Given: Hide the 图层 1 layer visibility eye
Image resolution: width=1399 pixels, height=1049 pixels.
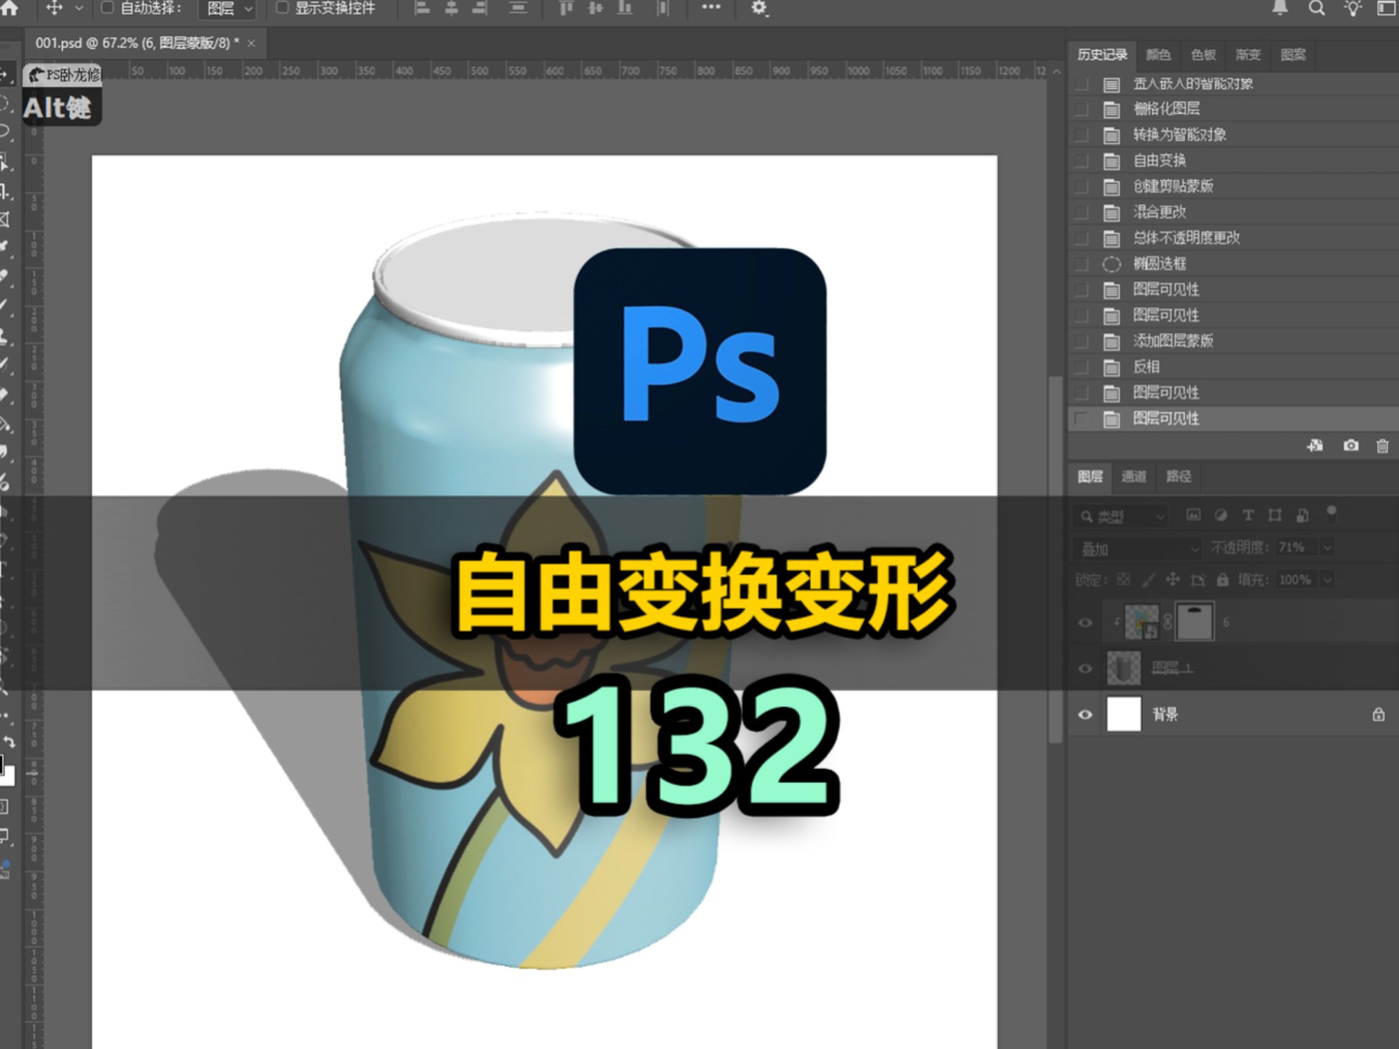Looking at the screenshot, I should (1086, 667).
